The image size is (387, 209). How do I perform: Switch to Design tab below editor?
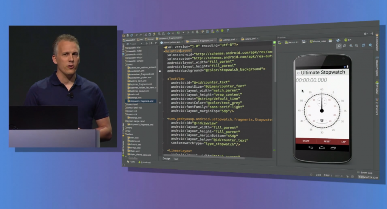point(166,159)
